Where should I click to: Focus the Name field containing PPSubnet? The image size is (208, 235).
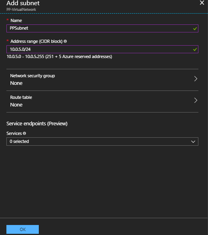[x=102, y=28]
